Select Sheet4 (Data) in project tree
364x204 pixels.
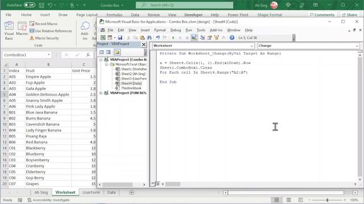(x=129, y=83)
